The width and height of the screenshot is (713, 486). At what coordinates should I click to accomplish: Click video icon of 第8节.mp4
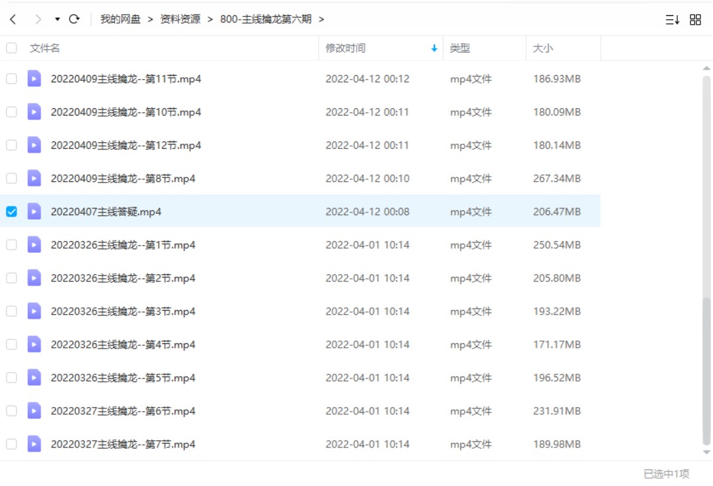click(x=34, y=178)
